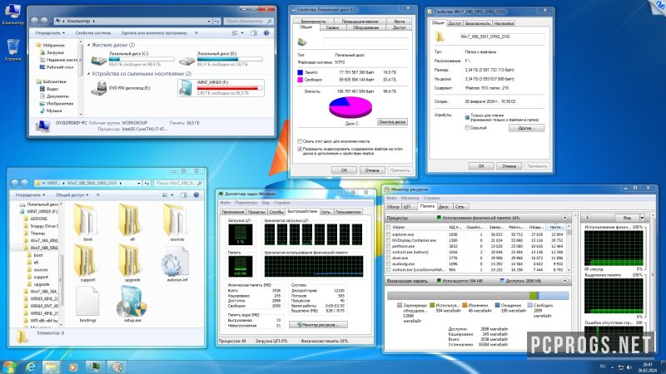
Task: Open view options dropdown arrow in Компьютер window
Action: point(242,32)
